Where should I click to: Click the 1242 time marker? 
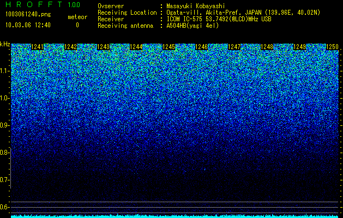coord(70,47)
